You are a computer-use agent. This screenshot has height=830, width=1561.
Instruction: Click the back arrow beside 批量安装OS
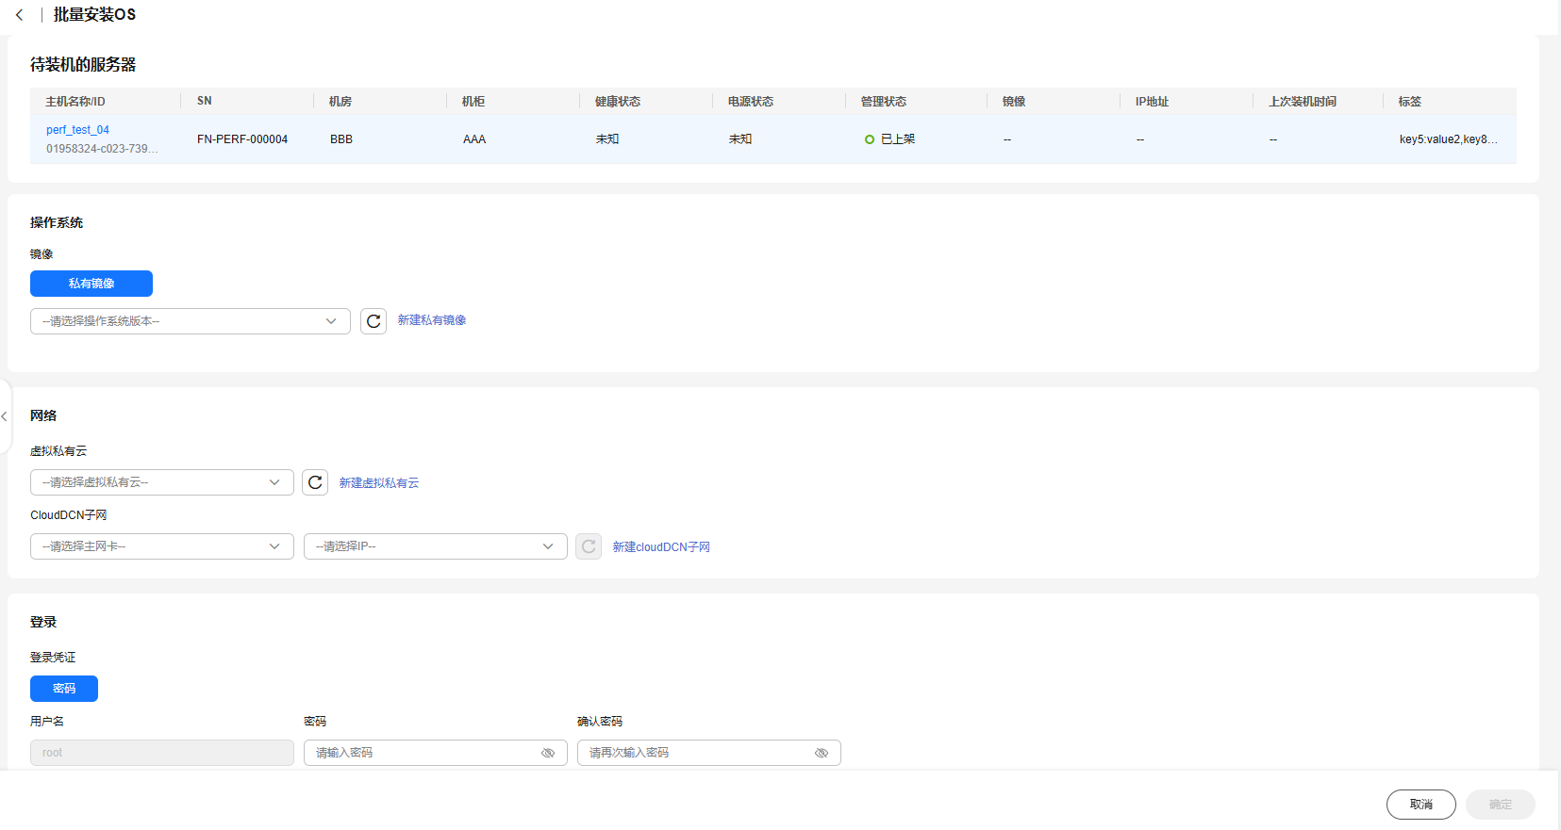click(x=19, y=15)
